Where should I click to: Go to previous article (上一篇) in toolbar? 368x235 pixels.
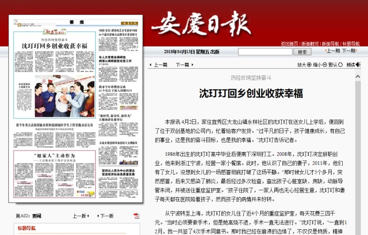point(158,65)
